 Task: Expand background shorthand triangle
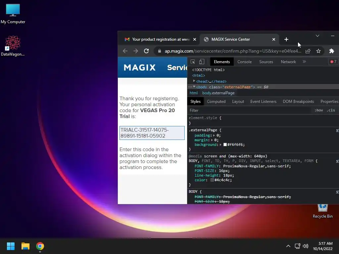point(220,145)
